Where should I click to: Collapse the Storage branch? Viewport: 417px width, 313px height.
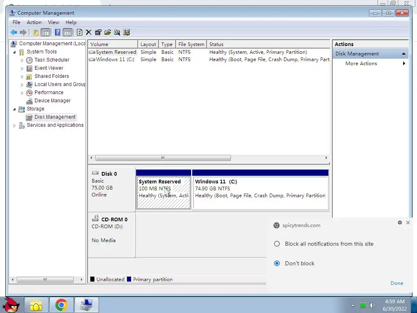click(x=14, y=109)
